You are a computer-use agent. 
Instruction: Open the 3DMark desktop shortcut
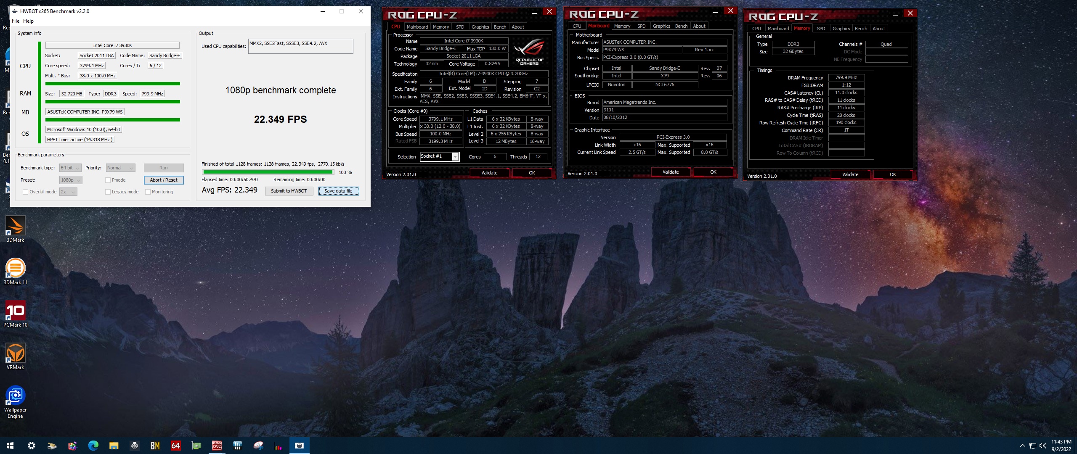point(15,229)
